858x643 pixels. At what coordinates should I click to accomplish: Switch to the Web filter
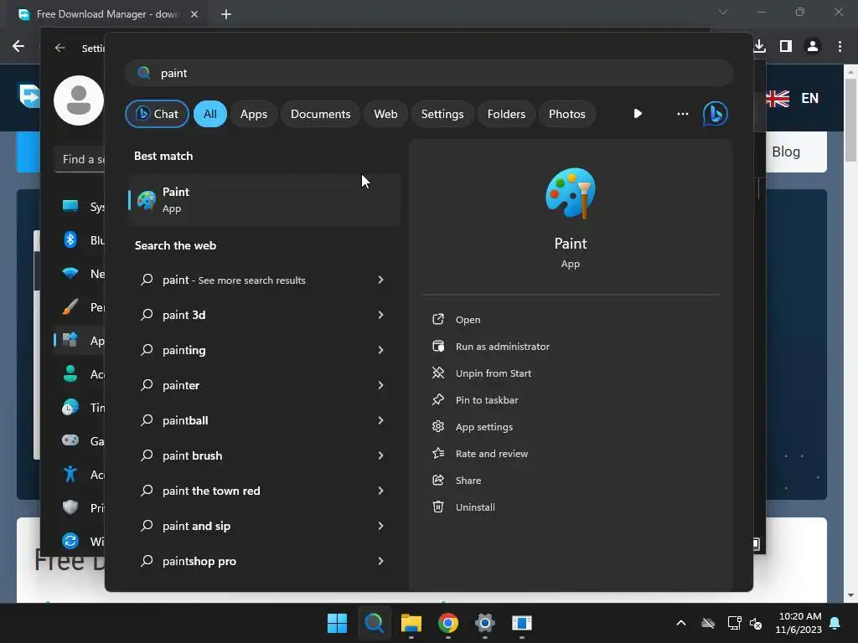pos(385,114)
